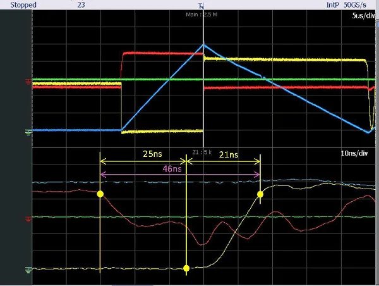Select the middle yellow cursor dot at bottom
This screenshot has height=286, width=379.
tap(186, 268)
